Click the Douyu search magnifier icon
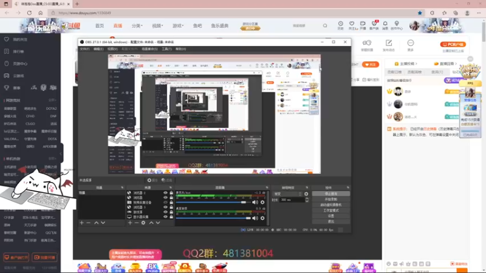Viewport: 486px width, 273px height. 325,25
